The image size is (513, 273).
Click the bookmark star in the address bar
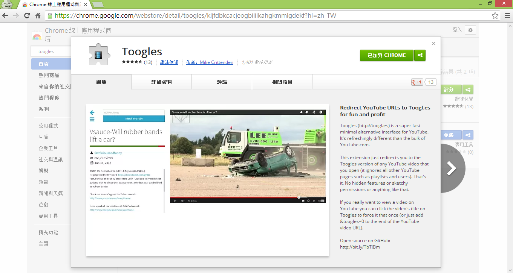pos(495,16)
